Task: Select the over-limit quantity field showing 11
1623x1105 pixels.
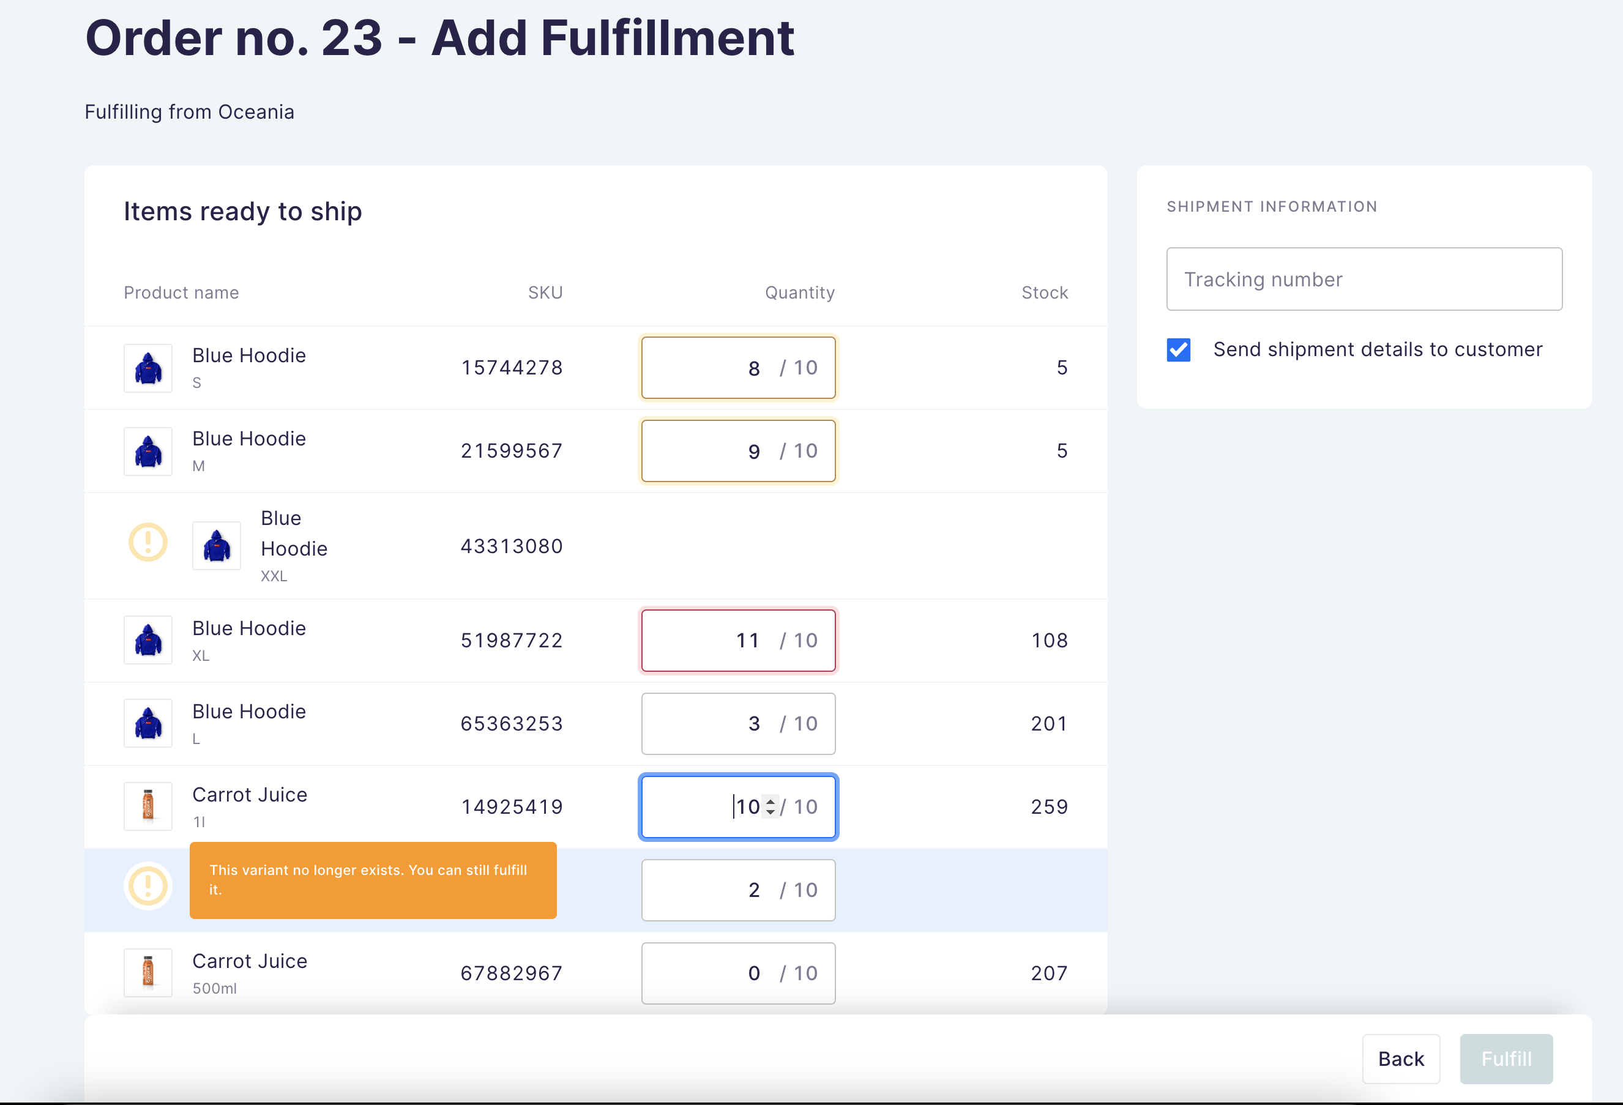Action: (x=738, y=640)
